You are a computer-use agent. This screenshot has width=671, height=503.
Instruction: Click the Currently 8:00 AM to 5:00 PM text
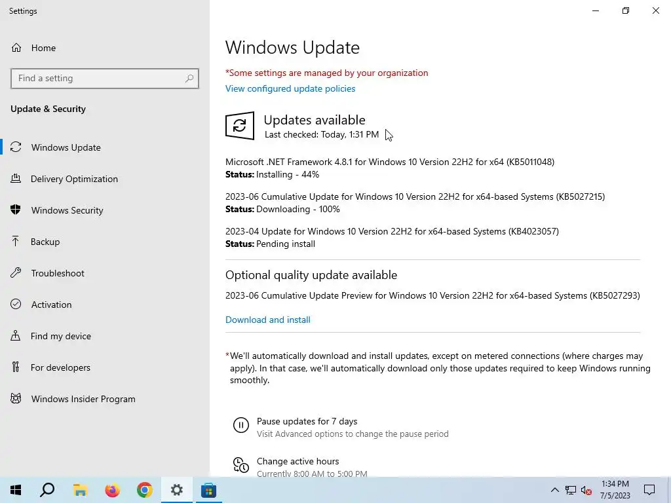(x=312, y=474)
